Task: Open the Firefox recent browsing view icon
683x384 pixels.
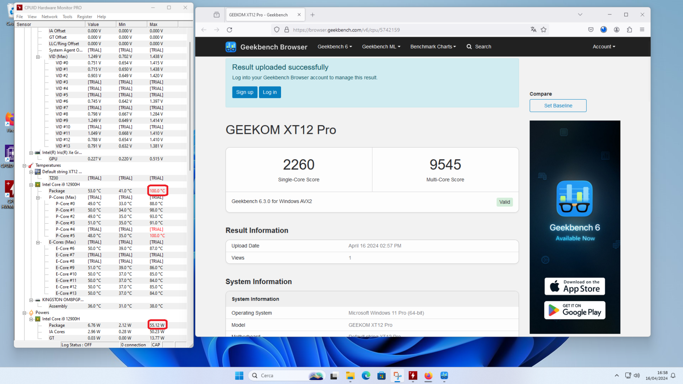Action: (217, 15)
